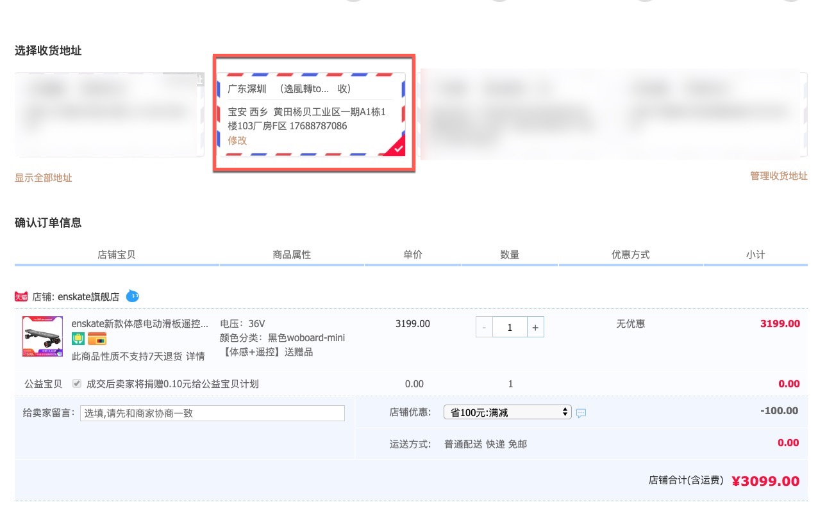Click the 店铺宝贝 column header
The height and width of the screenshot is (507, 818).
pyautogui.click(x=117, y=254)
